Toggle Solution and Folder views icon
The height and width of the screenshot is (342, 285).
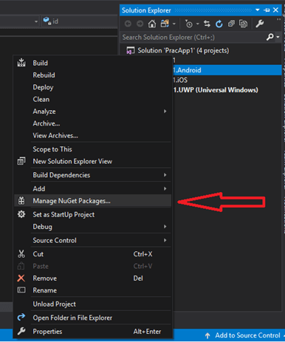(x=165, y=24)
